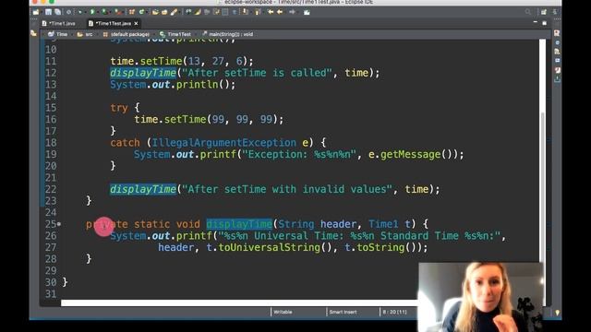Minimize the editor area
Image resolution: width=591 pixels, height=332 pixels.
click(x=536, y=23)
